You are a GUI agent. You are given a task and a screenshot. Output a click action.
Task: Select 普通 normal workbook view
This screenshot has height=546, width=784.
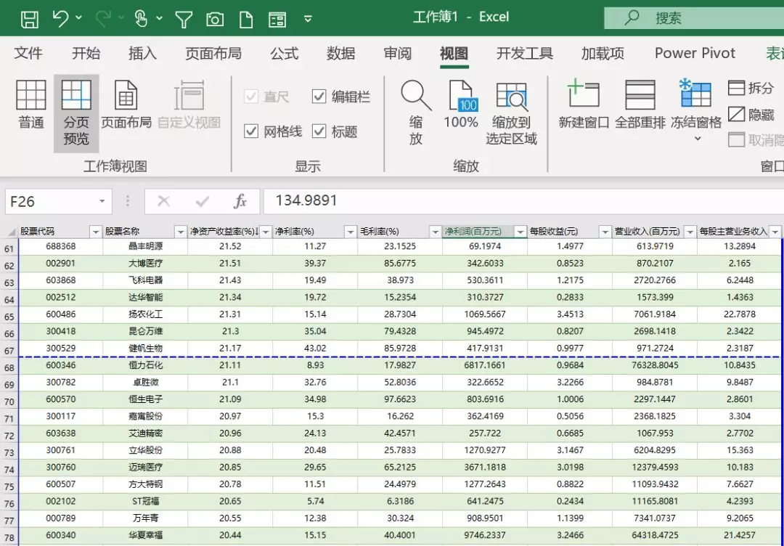click(x=31, y=105)
